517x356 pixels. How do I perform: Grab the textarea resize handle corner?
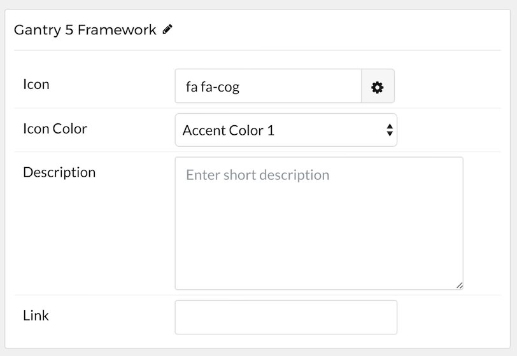point(460,285)
